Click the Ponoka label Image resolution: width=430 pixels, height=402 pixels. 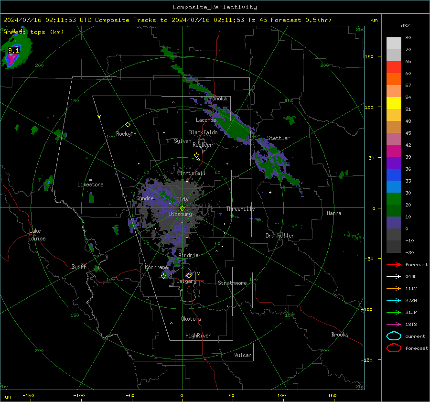point(218,98)
